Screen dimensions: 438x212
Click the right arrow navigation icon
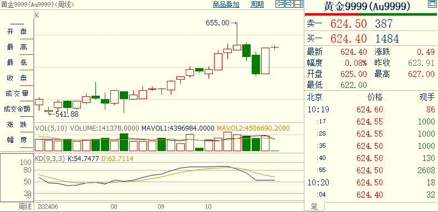point(289,4)
